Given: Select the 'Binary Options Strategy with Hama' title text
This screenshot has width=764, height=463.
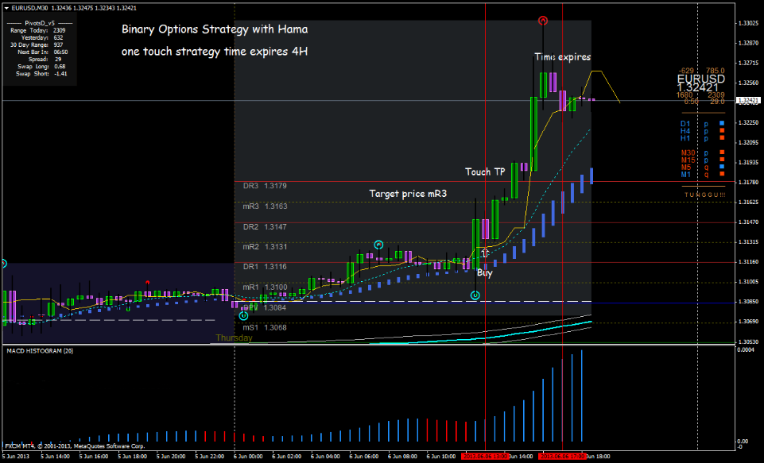Looking at the screenshot, I should click(x=215, y=29).
